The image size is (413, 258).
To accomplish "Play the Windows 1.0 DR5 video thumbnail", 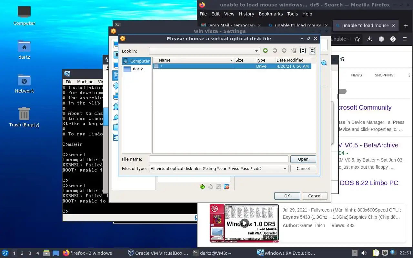I will coord(245,223).
